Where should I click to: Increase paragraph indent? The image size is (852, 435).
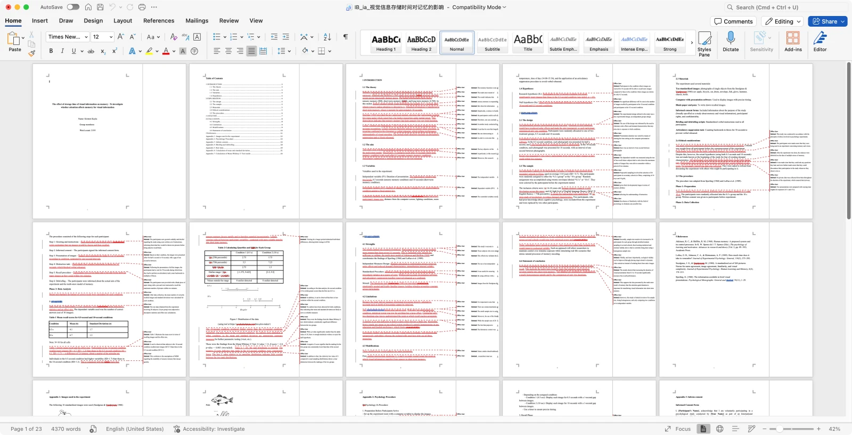286,37
